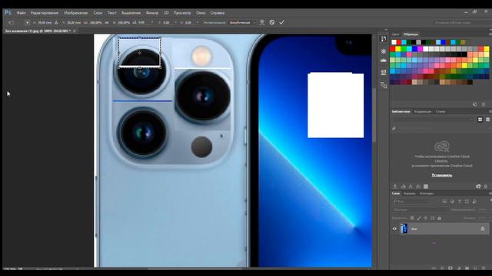Toggle the reference point checkbox
The image size is (492, 276).
(x=28, y=22)
